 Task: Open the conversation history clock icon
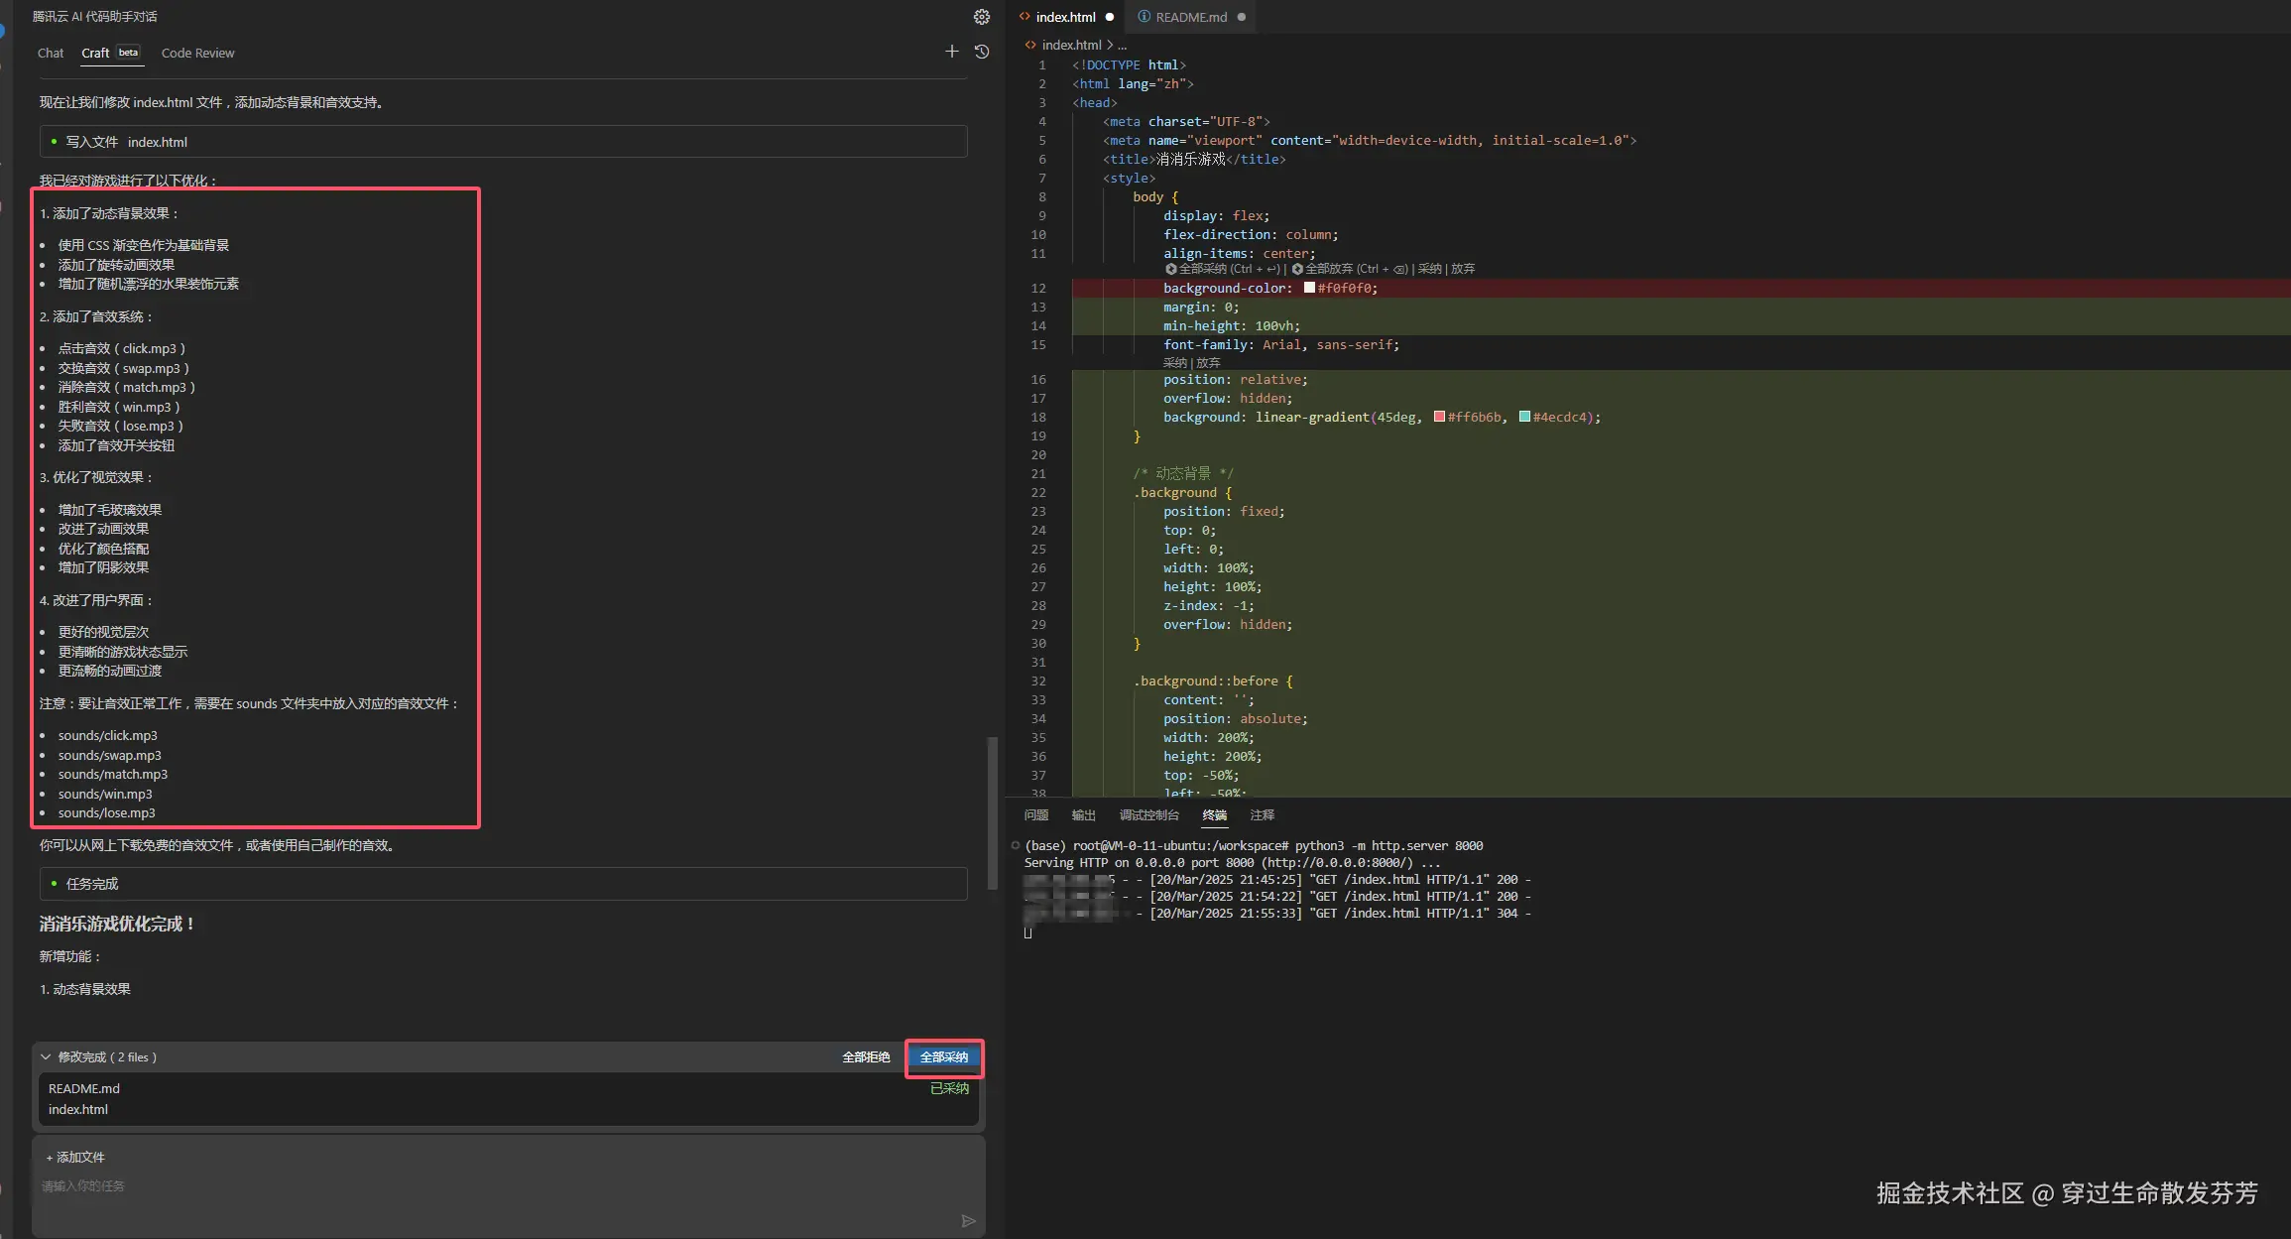[982, 52]
